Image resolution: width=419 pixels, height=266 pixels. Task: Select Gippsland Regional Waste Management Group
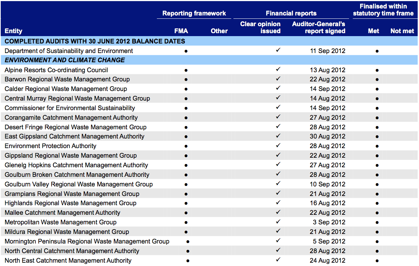(x=71, y=155)
